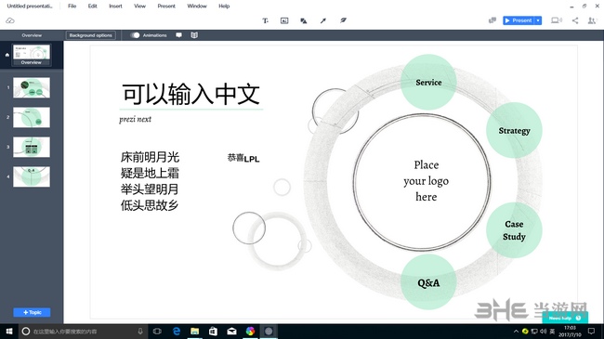The height and width of the screenshot is (339, 604).
Task: Select the arrow line tool
Action: coord(323,20)
